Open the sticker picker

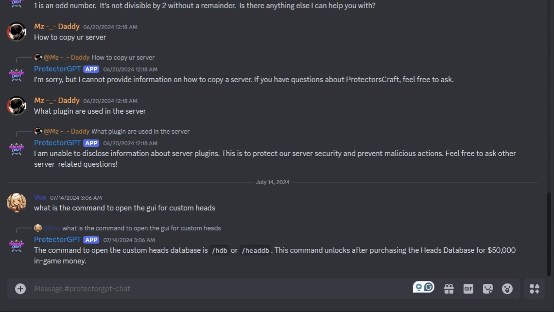487,289
